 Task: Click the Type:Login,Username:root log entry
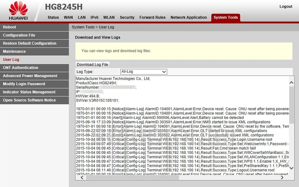point(174,140)
